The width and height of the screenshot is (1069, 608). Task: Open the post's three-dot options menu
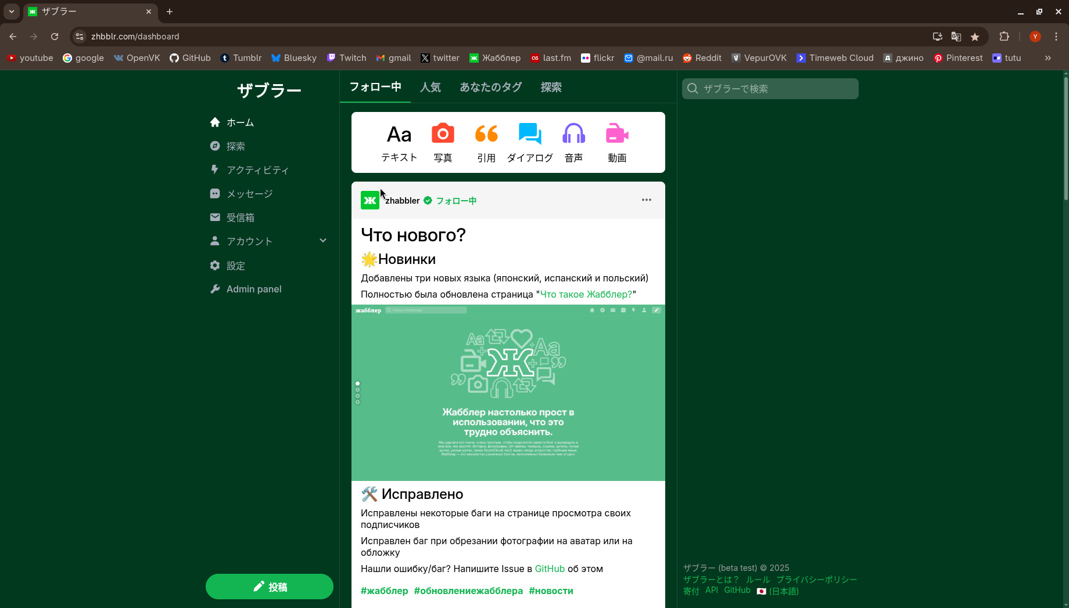[646, 200]
